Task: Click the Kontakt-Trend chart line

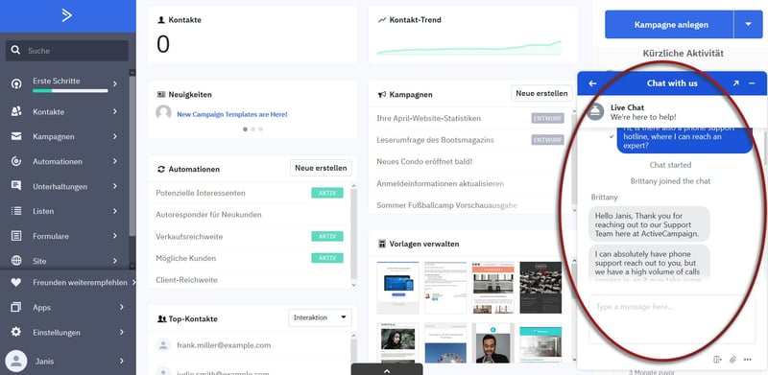Action: pyautogui.click(x=468, y=48)
